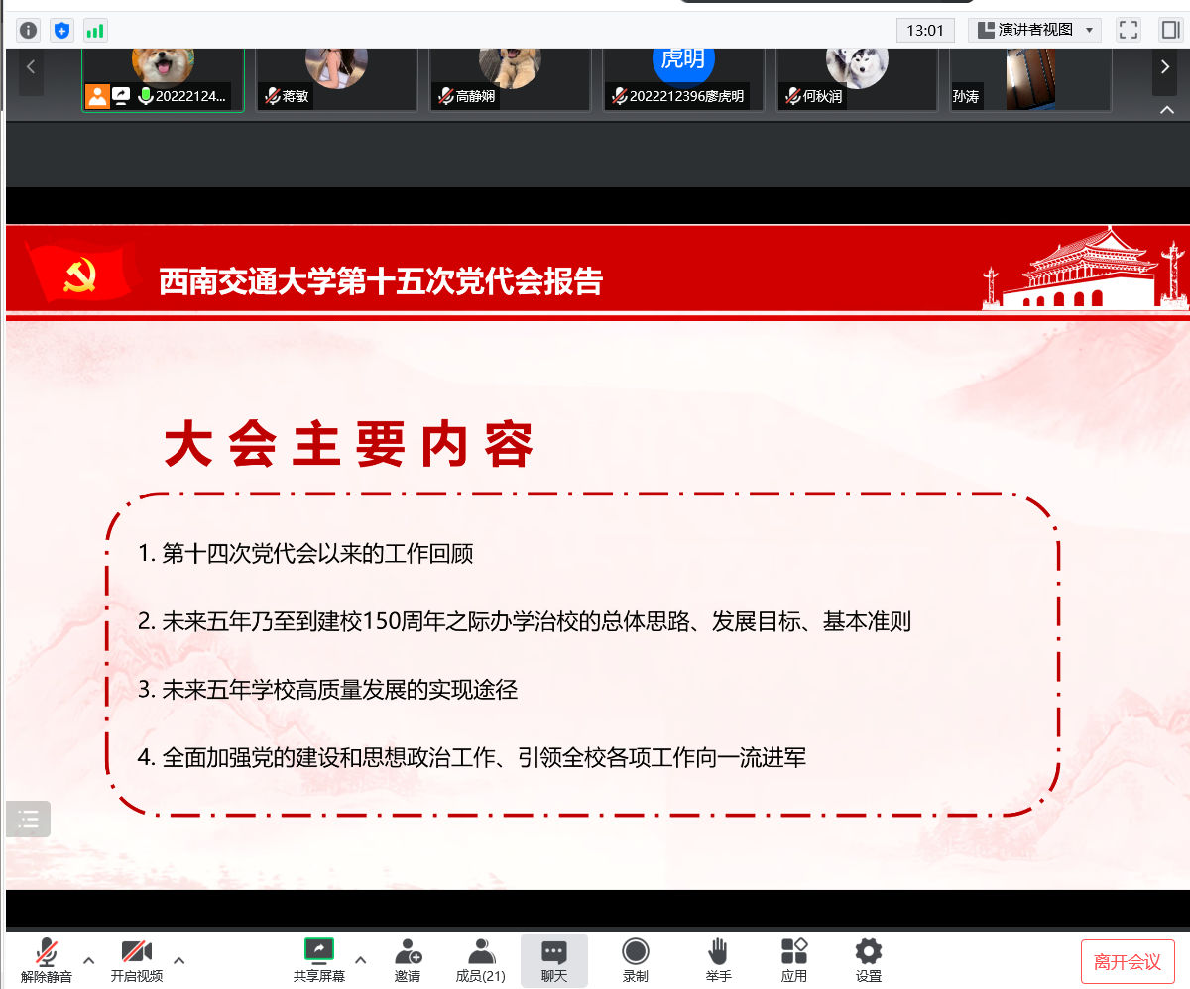This screenshot has height=989, width=1190.
Task: Toggle the side panel icon
Action: [1169, 30]
